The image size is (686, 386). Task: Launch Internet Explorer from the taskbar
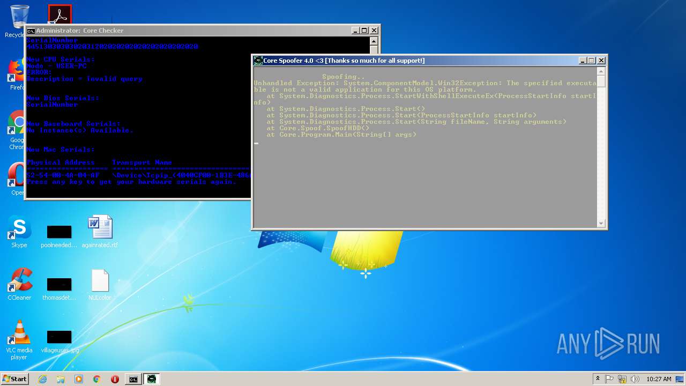tap(43, 379)
